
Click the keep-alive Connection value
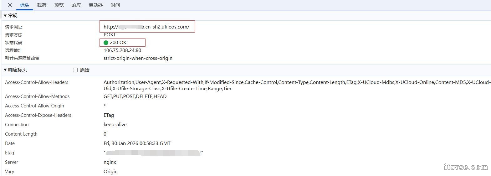(115, 125)
